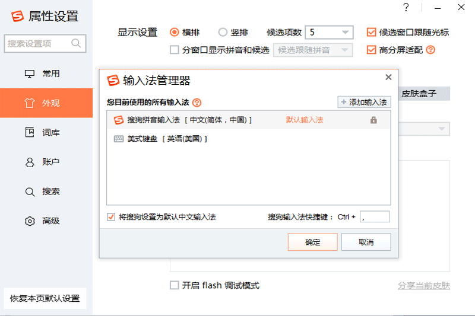
Task: Go to the 账户 section
Action: [x=46, y=162]
